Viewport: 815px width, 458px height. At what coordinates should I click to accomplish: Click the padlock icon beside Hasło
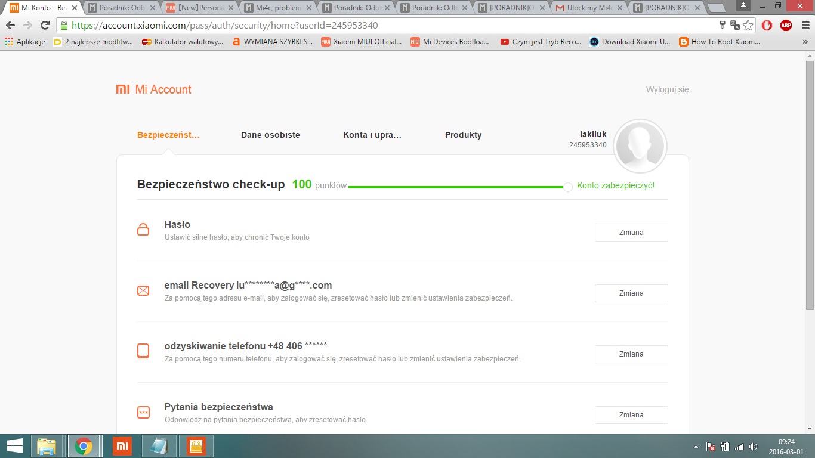coord(143,230)
